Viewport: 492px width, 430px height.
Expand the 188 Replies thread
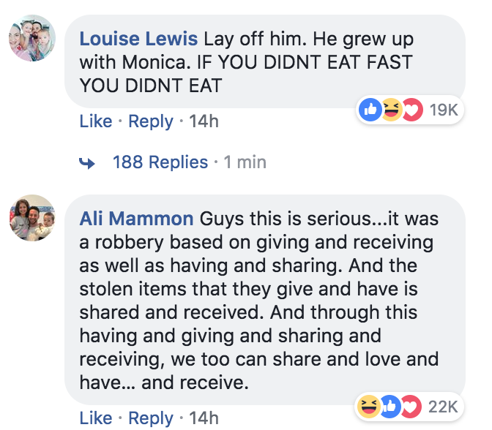[160, 162]
